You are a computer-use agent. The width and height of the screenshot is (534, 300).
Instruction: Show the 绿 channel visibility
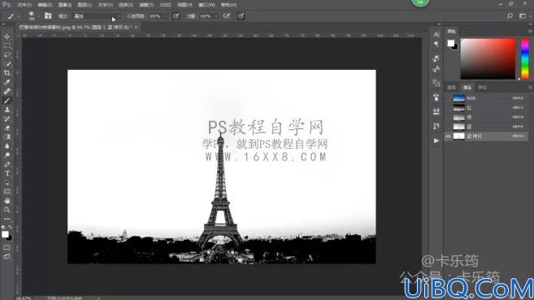click(448, 117)
